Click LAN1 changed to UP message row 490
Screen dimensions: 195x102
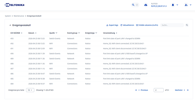(x=125, y=54)
